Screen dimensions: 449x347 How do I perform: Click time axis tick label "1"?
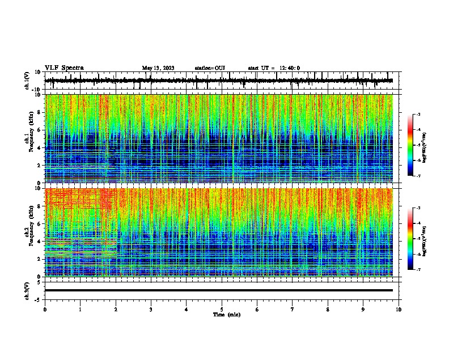pyautogui.click(x=80, y=310)
